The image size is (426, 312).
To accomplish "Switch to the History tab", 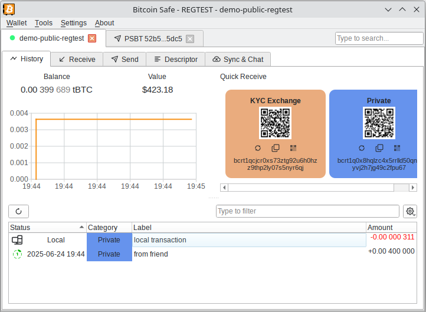I will click(27, 59).
